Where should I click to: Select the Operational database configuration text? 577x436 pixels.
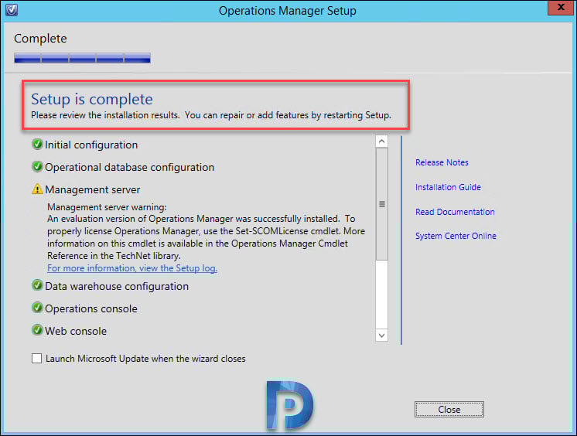click(x=129, y=168)
